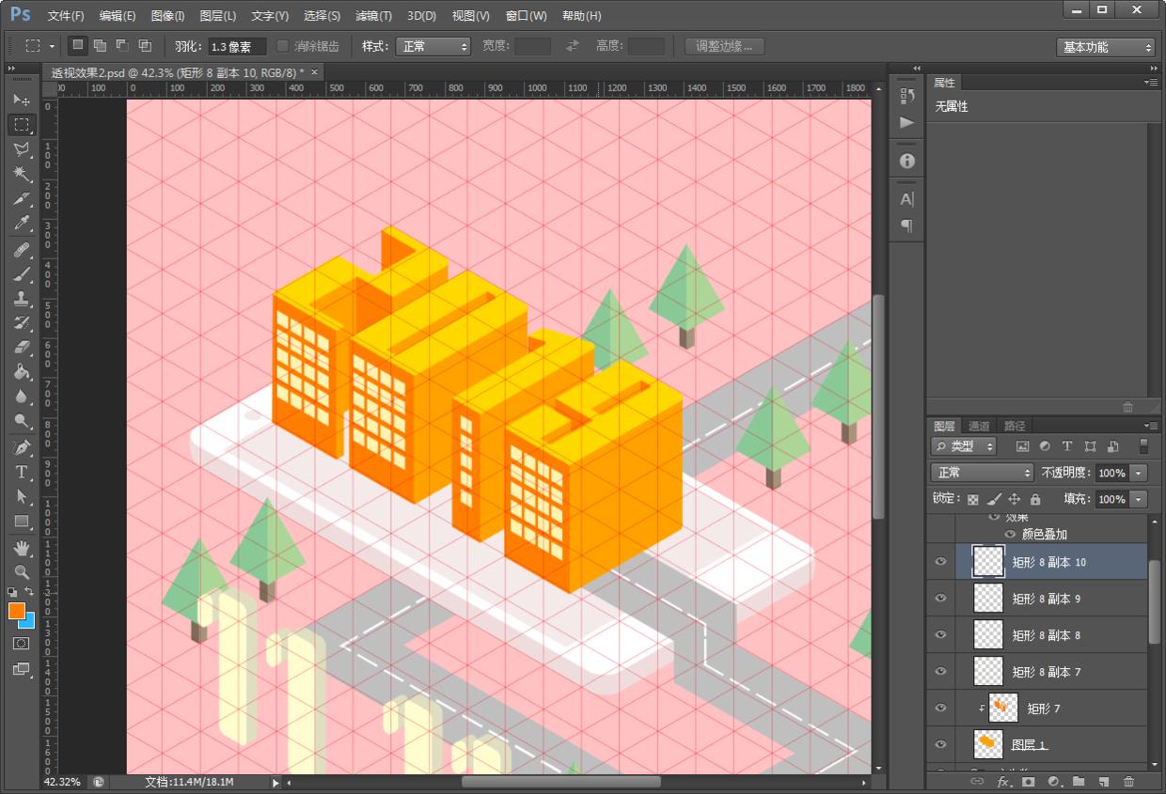
Task: Switch to the 通道 channels tab
Action: coord(979,426)
